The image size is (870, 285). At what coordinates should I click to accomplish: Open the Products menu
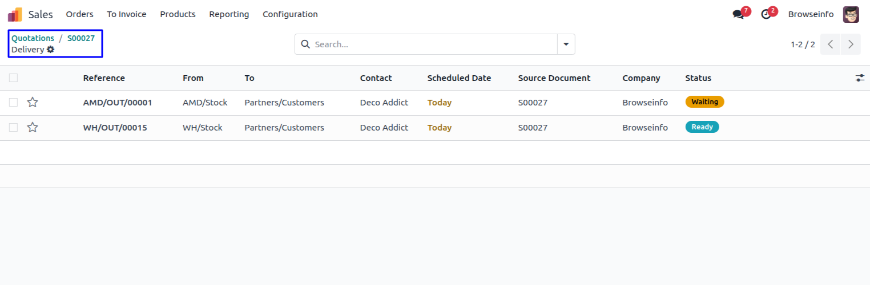[178, 14]
